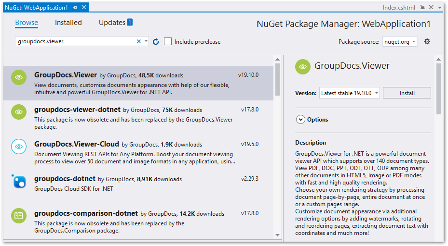Open package source settings gear

[x=427, y=42]
